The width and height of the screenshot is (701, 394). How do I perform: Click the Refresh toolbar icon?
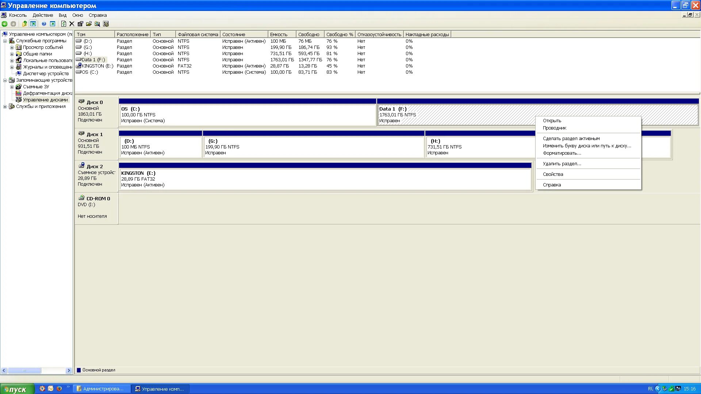pyautogui.click(x=64, y=24)
